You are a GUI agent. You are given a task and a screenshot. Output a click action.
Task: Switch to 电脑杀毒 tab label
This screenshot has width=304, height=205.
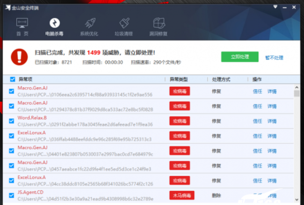[x=54, y=34]
